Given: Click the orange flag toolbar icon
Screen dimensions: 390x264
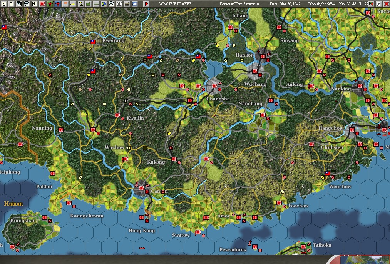Looking at the screenshot, I should tap(65, 3).
